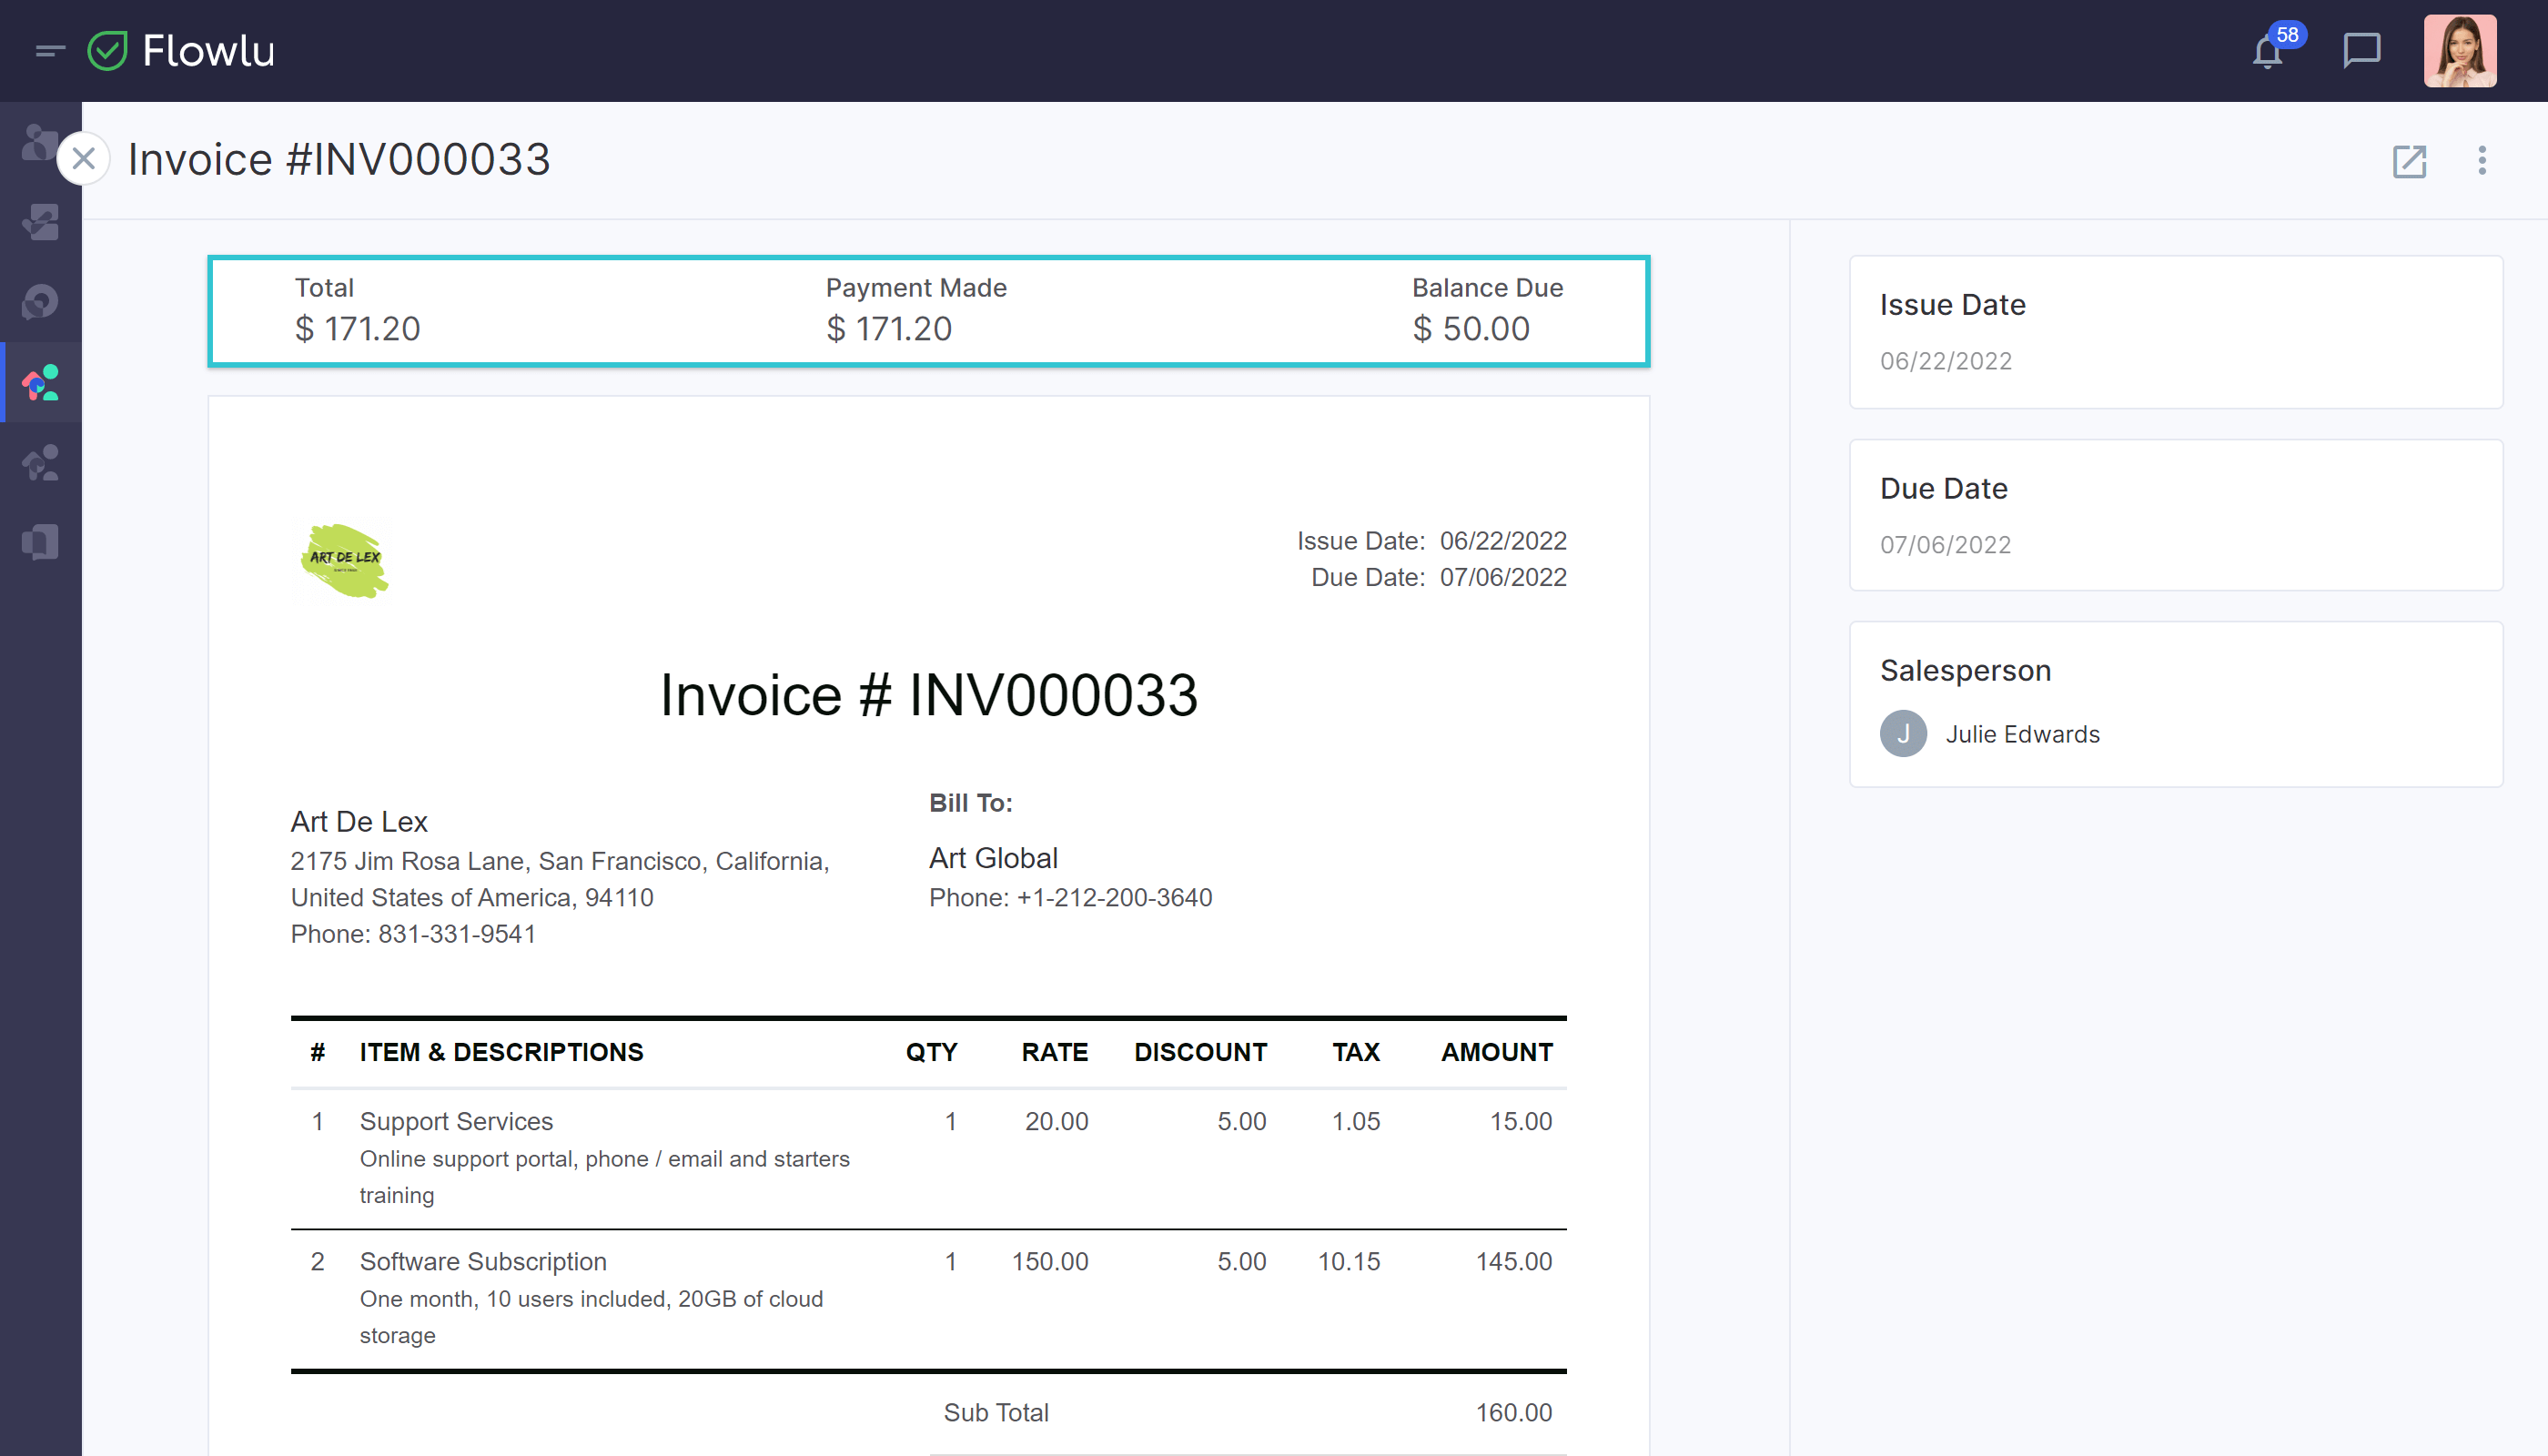The width and height of the screenshot is (2548, 1456).
Task: Click the Support Services rate 20.00
Action: 1057,1122
